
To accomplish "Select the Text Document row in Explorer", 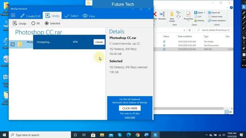I will coord(194,45).
